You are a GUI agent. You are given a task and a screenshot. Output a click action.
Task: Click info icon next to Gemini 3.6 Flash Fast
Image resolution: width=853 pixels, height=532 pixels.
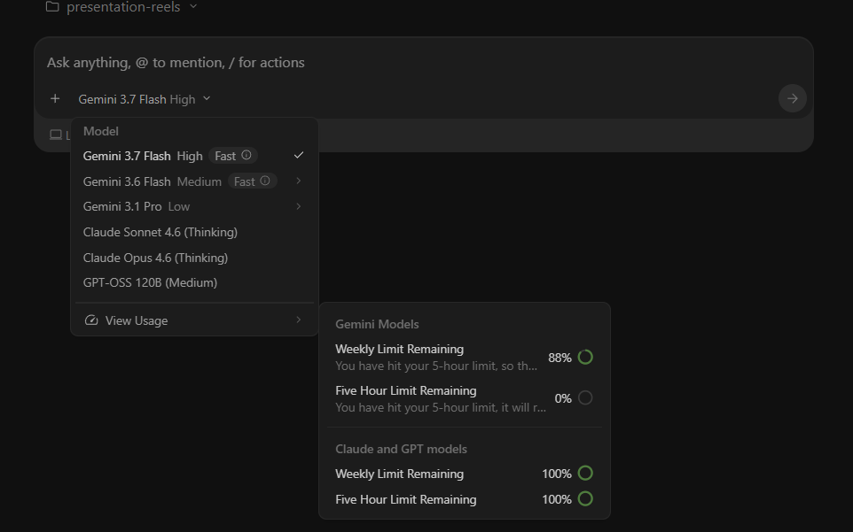tap(265, 181)
